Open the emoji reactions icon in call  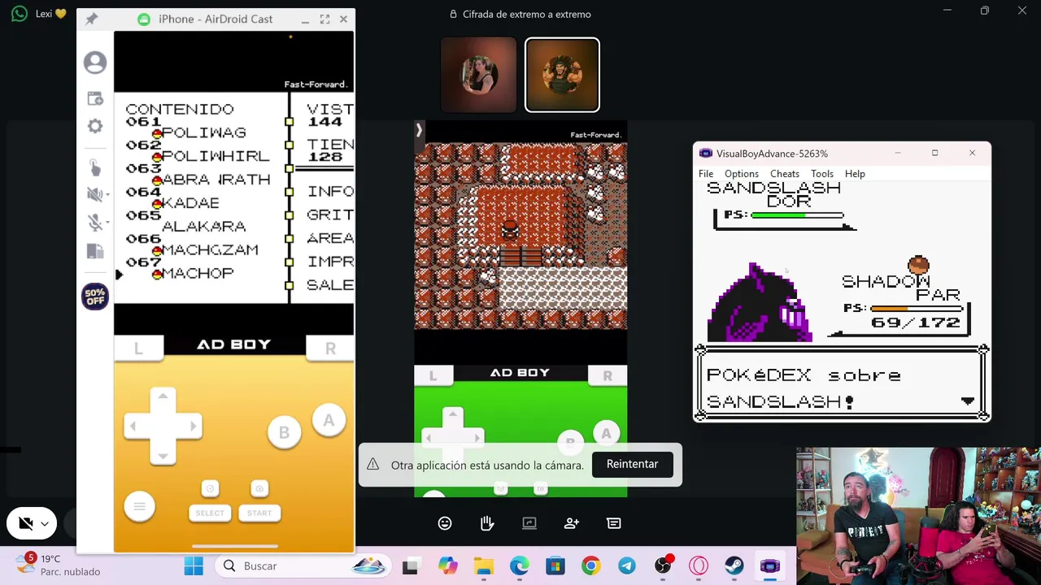(x=445, y=523)
